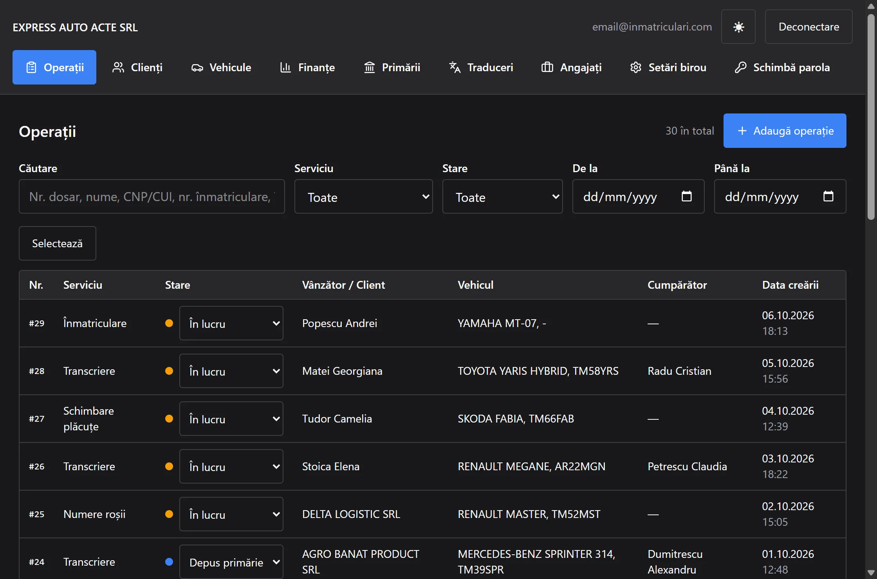Click the De la date field
The width and height of the screenshot is (877, 579).
pos(638,196)
